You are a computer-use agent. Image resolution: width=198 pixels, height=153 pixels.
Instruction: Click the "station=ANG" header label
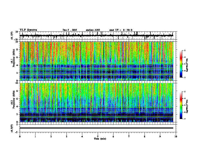coord(93,30)
